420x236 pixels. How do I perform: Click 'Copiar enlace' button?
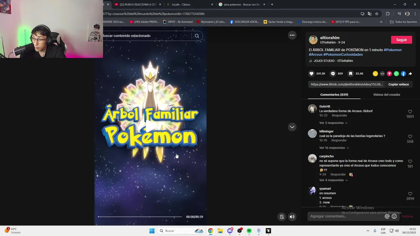point(398,84)
